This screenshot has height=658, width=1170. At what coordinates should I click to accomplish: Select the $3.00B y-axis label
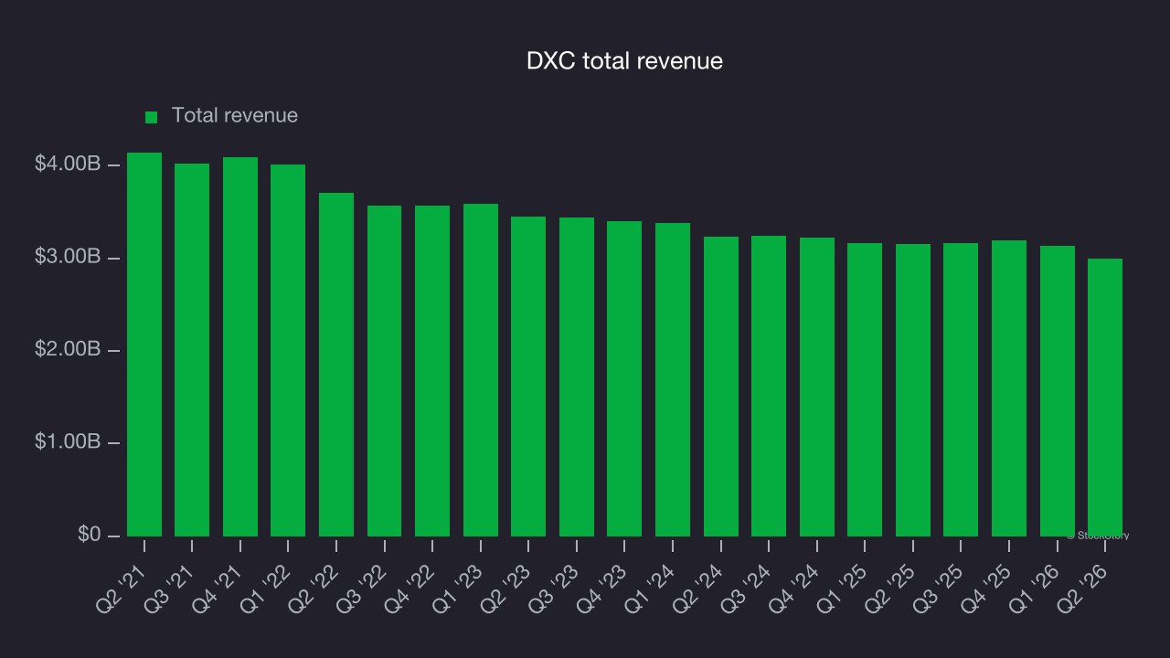[x=66, y=258]
